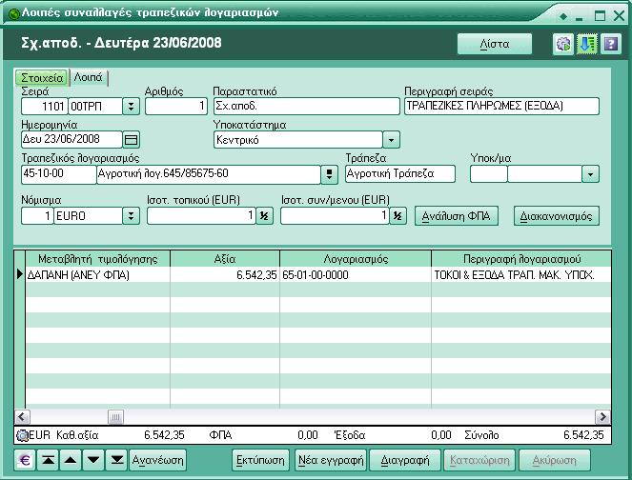Click the diamond pin icon in title bar
This screenshot has width=632, height=480.
[563, 16]
